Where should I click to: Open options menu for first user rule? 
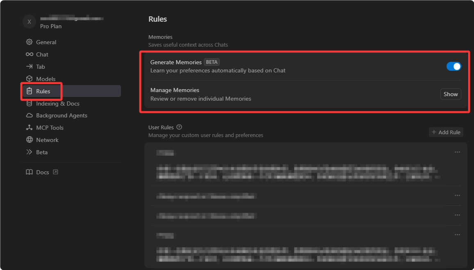(x=457, y=152)
